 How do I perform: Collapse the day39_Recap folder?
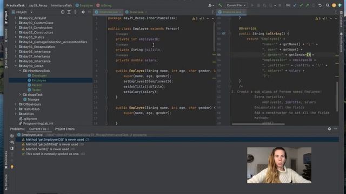click(16, 66)
